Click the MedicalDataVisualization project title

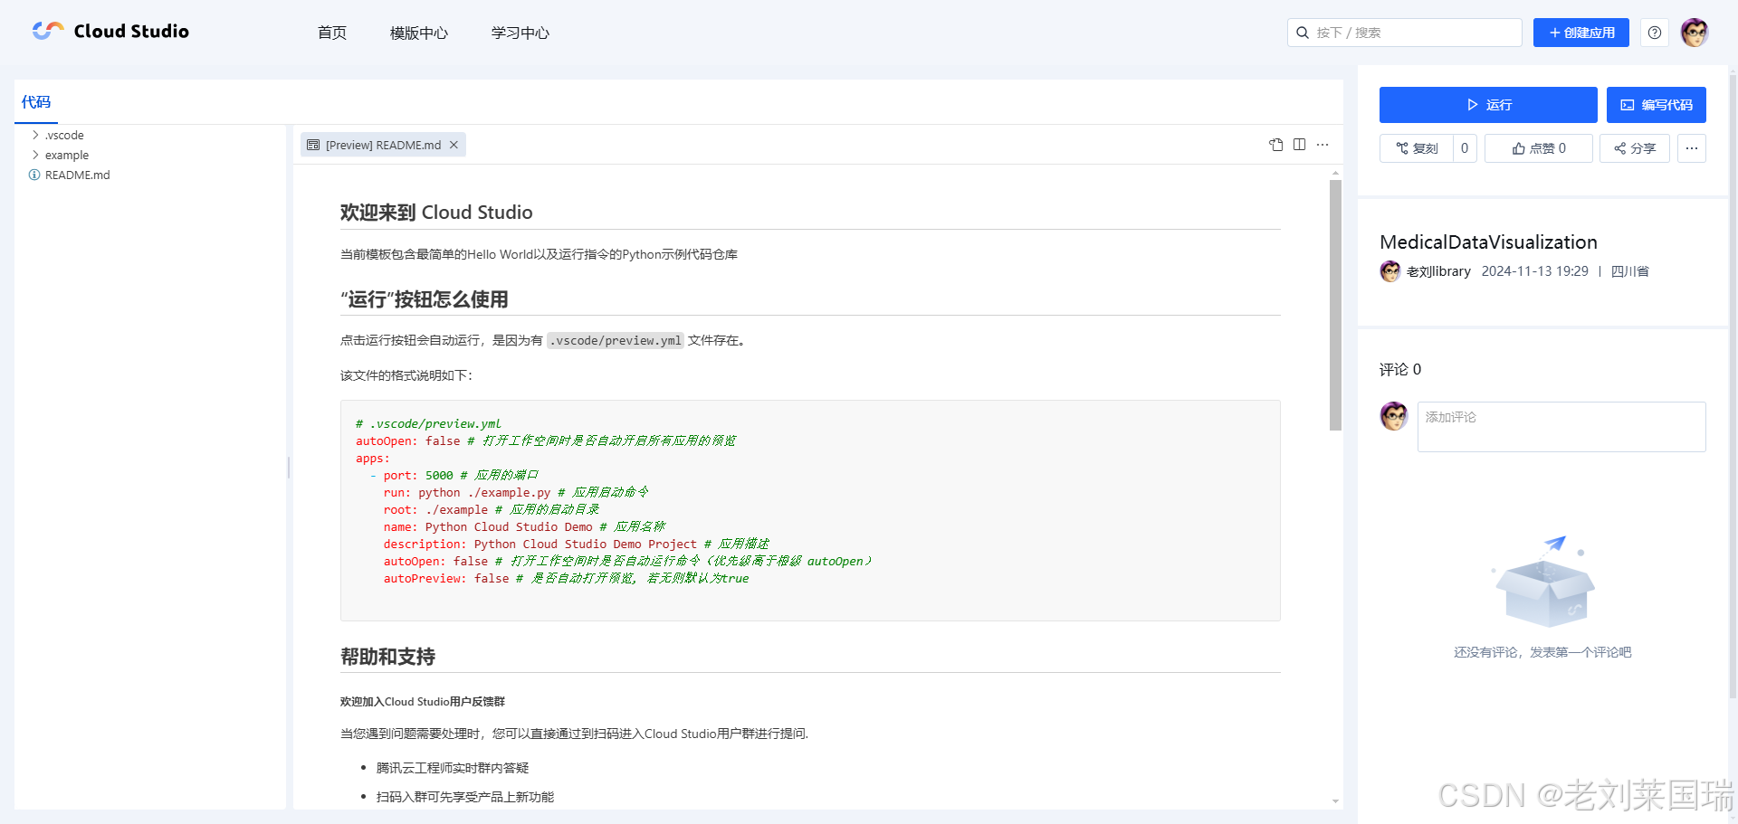coord(1488,242)
